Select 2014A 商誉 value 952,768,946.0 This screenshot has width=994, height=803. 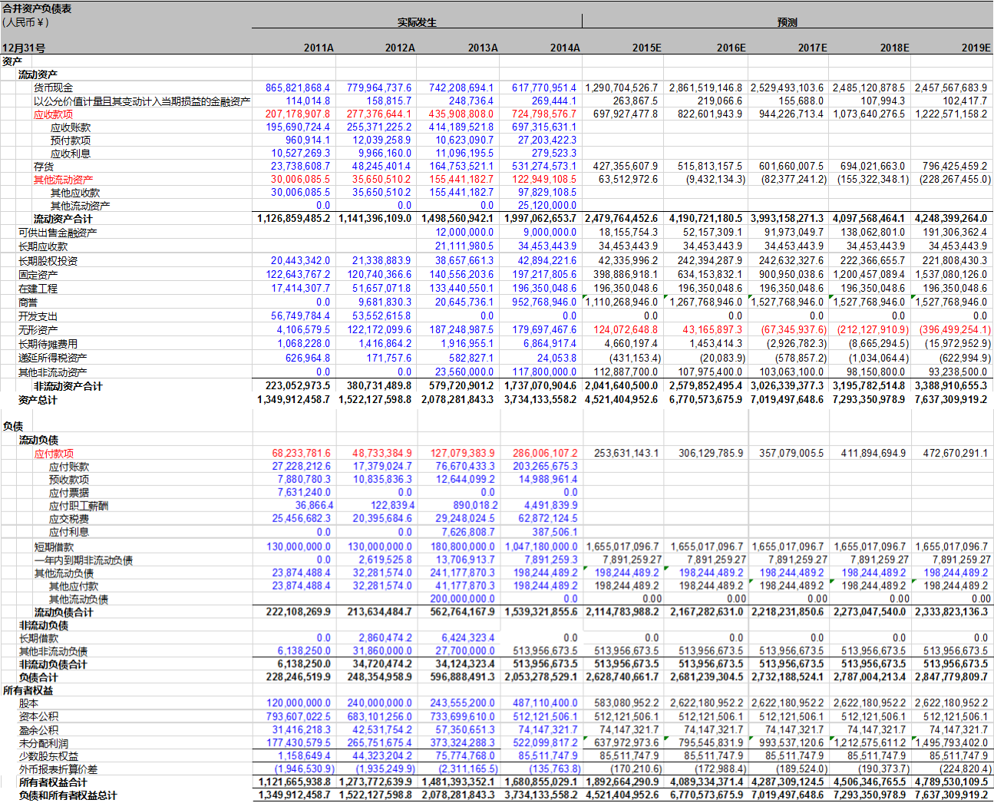pyautogui.click(x=544, y=302)
